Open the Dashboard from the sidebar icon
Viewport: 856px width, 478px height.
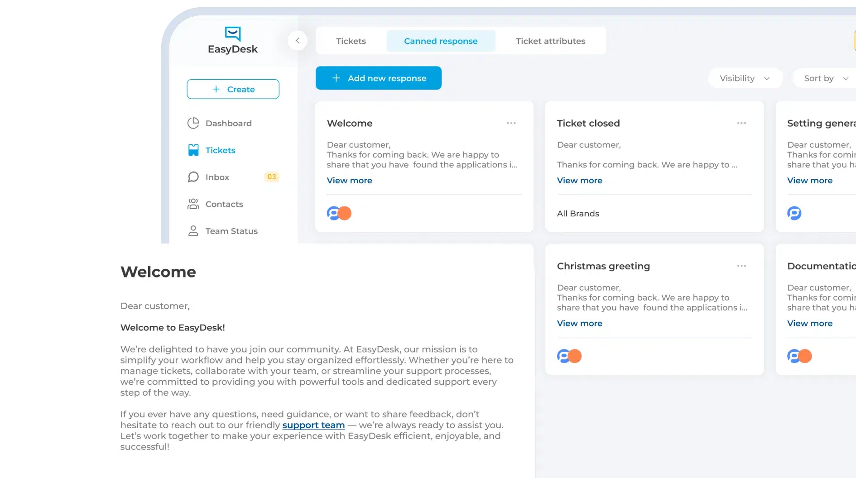[193, 123]
